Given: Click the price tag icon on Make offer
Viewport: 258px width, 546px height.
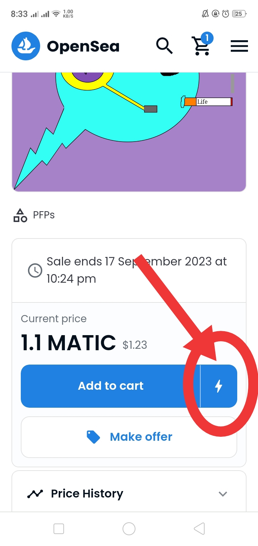Looking at the screenshot, I should [94, 437].
